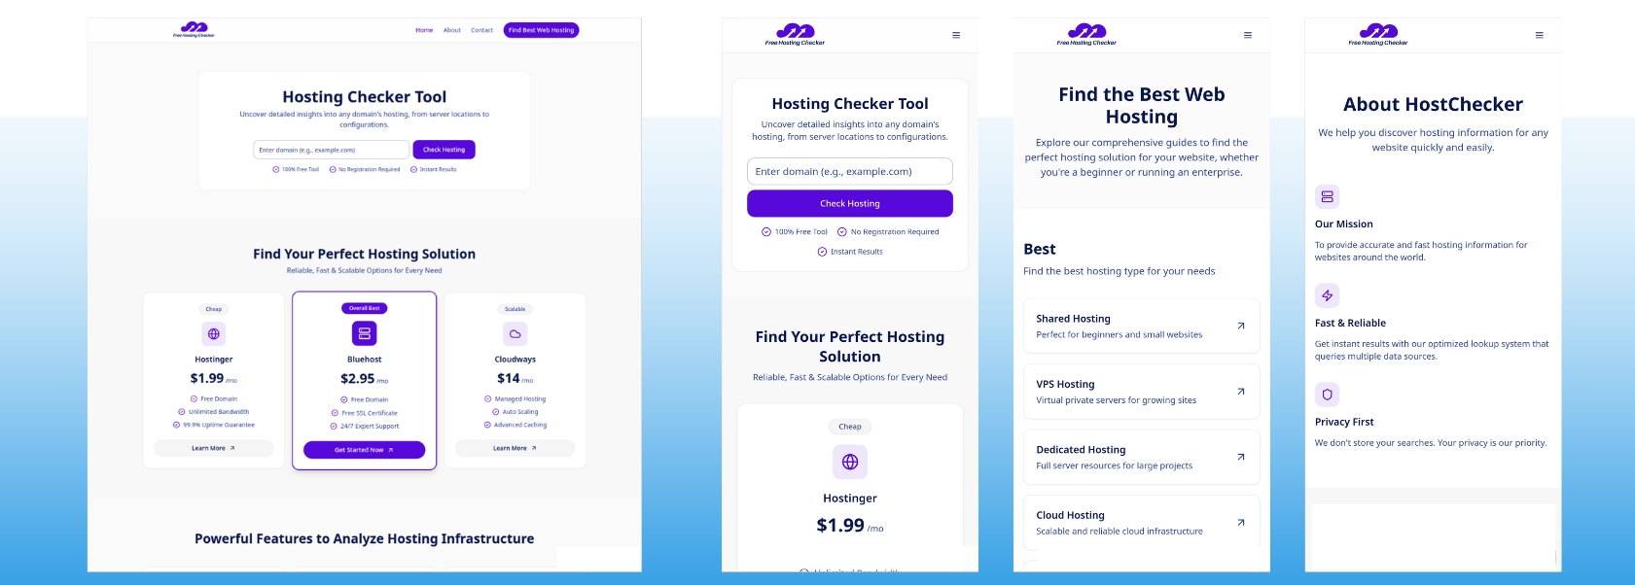
Task: Click globe icon on desktop Hostinger card
Action: point(214,333)
